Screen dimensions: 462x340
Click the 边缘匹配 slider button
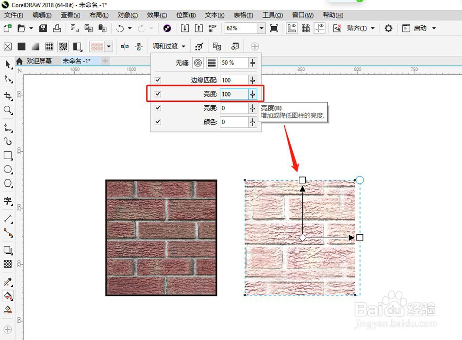point(252,80)
